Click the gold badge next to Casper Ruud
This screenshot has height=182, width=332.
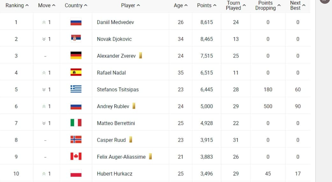[131, 140]
